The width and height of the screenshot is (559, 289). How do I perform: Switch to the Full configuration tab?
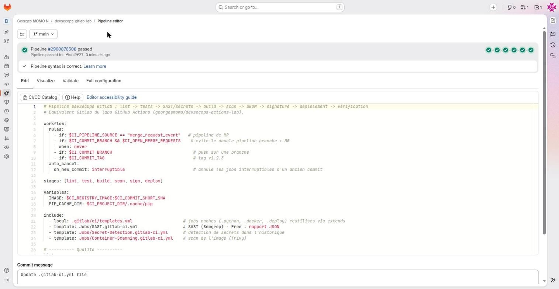click(x=104, y=81)
